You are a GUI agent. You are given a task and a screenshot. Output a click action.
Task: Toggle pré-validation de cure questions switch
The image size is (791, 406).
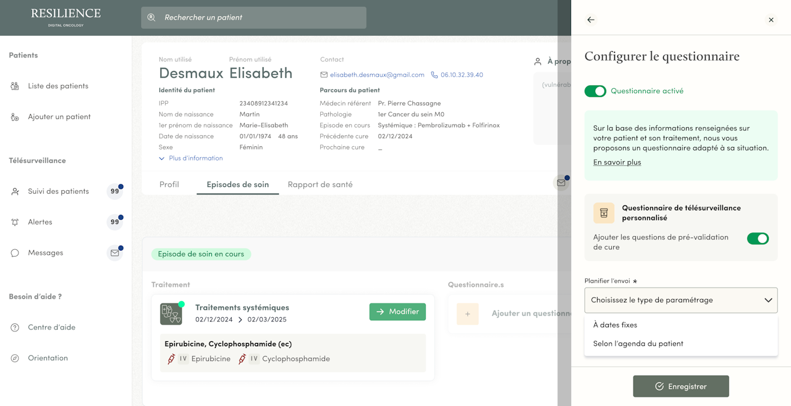click(758, 238)
